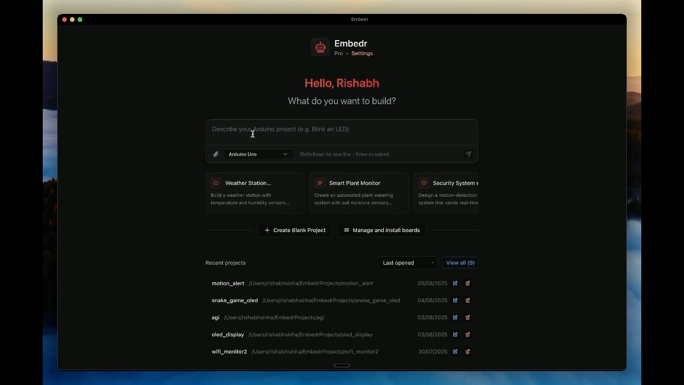Click the project description input field

tap(342, 132)
